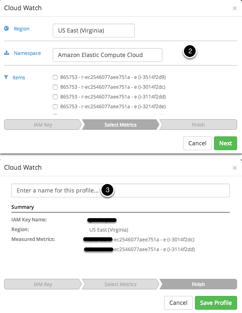Close the lower Cloud Watch dialog
Viewport: 242px width, 313px height.
235,168
